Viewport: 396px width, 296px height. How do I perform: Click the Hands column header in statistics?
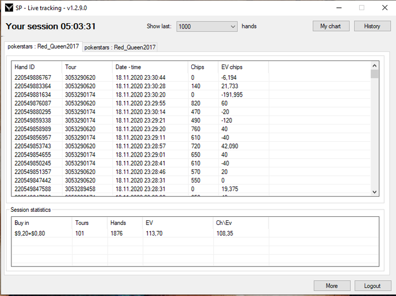pyautogui.click(x=125, y=223)
